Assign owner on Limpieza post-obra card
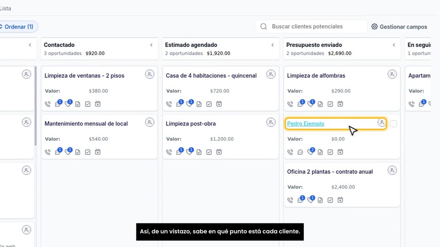The width and height of the screenshot is (440, 247). click(271, 122)
